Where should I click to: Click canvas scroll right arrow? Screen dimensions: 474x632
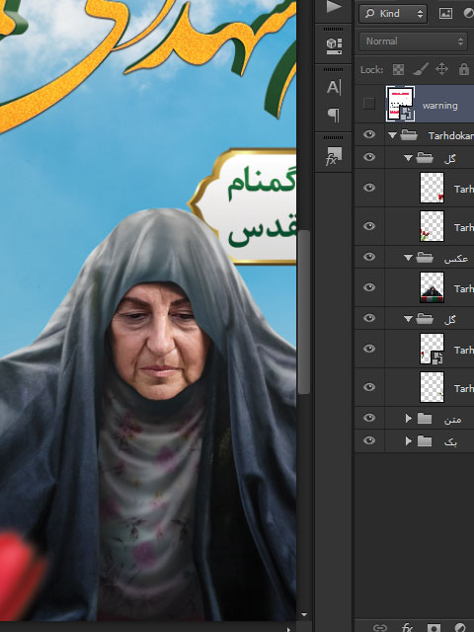click(x=288, y=629)
